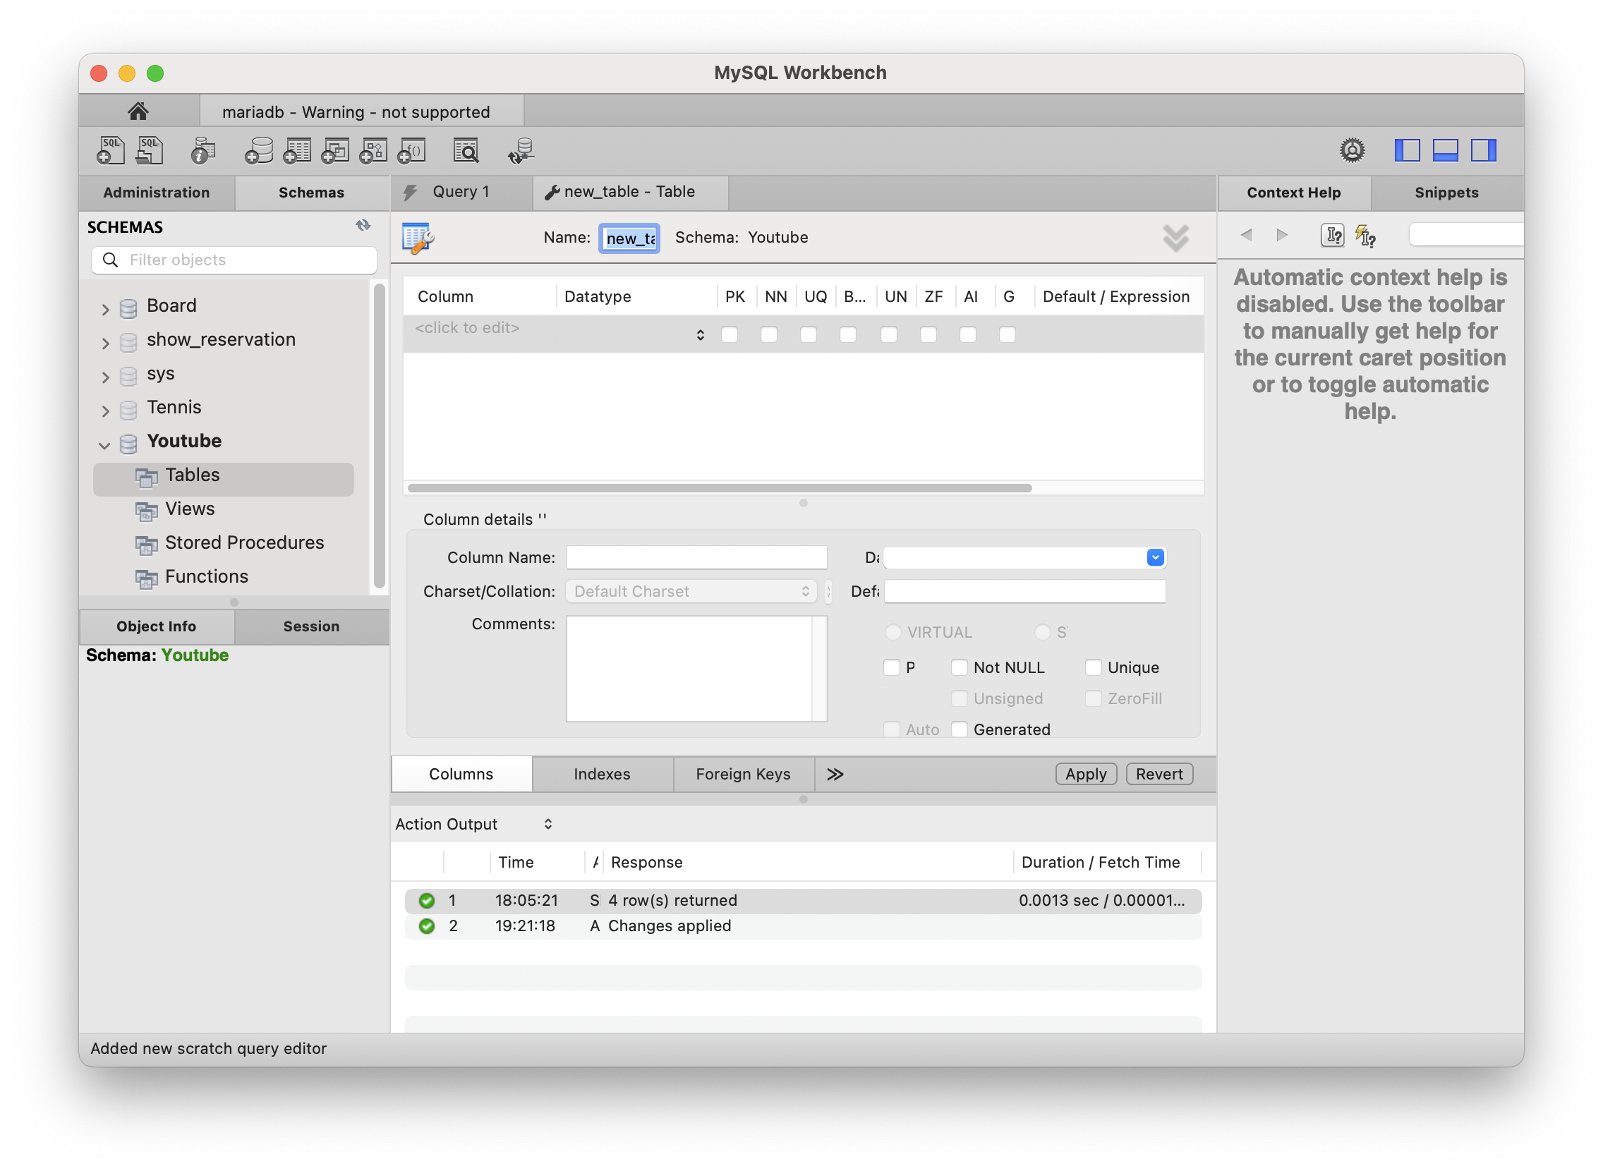Focus the Column Name input field
Image resolution: width=1603 pixels, height=1171 pixels.
pyautogui.click(x=697, y=558)
